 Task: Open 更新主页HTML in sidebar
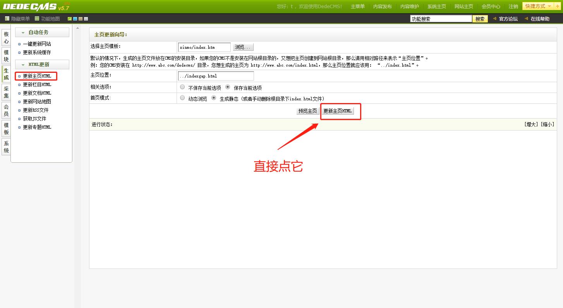[37, 76]
